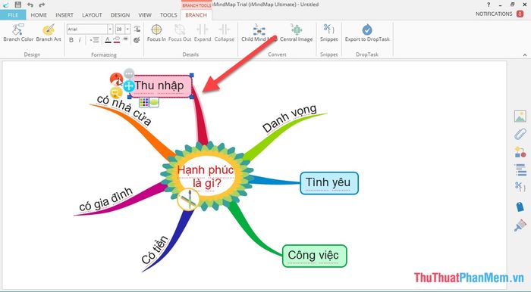Screen dimensions: 531x292
Task: Toggle Bold formatting
Action: click(x=71, y=40)
